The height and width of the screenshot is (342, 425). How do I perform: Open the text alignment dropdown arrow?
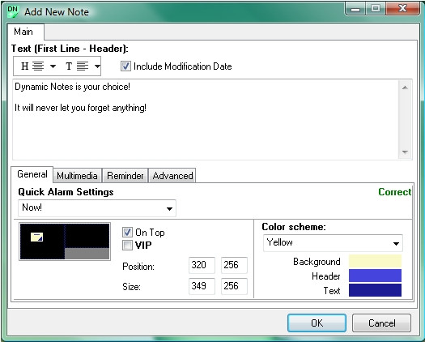coord(97,66)
